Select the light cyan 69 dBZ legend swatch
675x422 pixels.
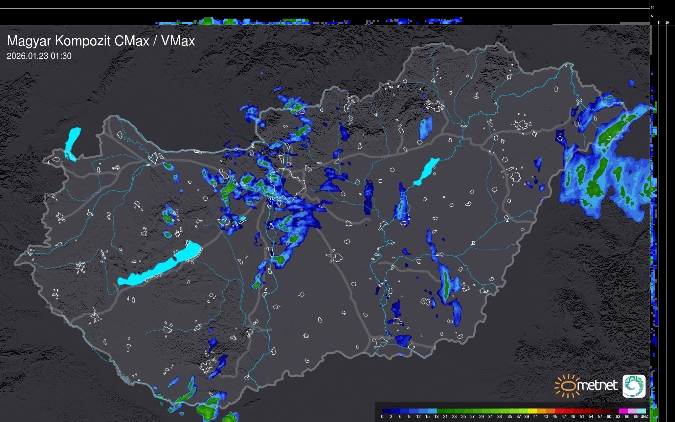641,411
